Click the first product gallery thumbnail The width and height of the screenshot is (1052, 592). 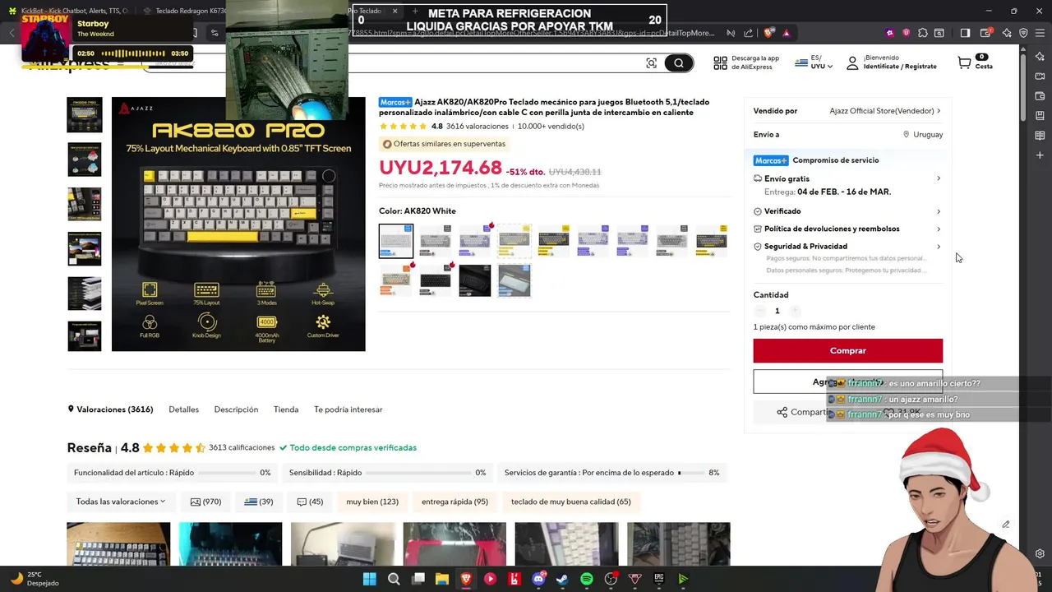[85, 115]
